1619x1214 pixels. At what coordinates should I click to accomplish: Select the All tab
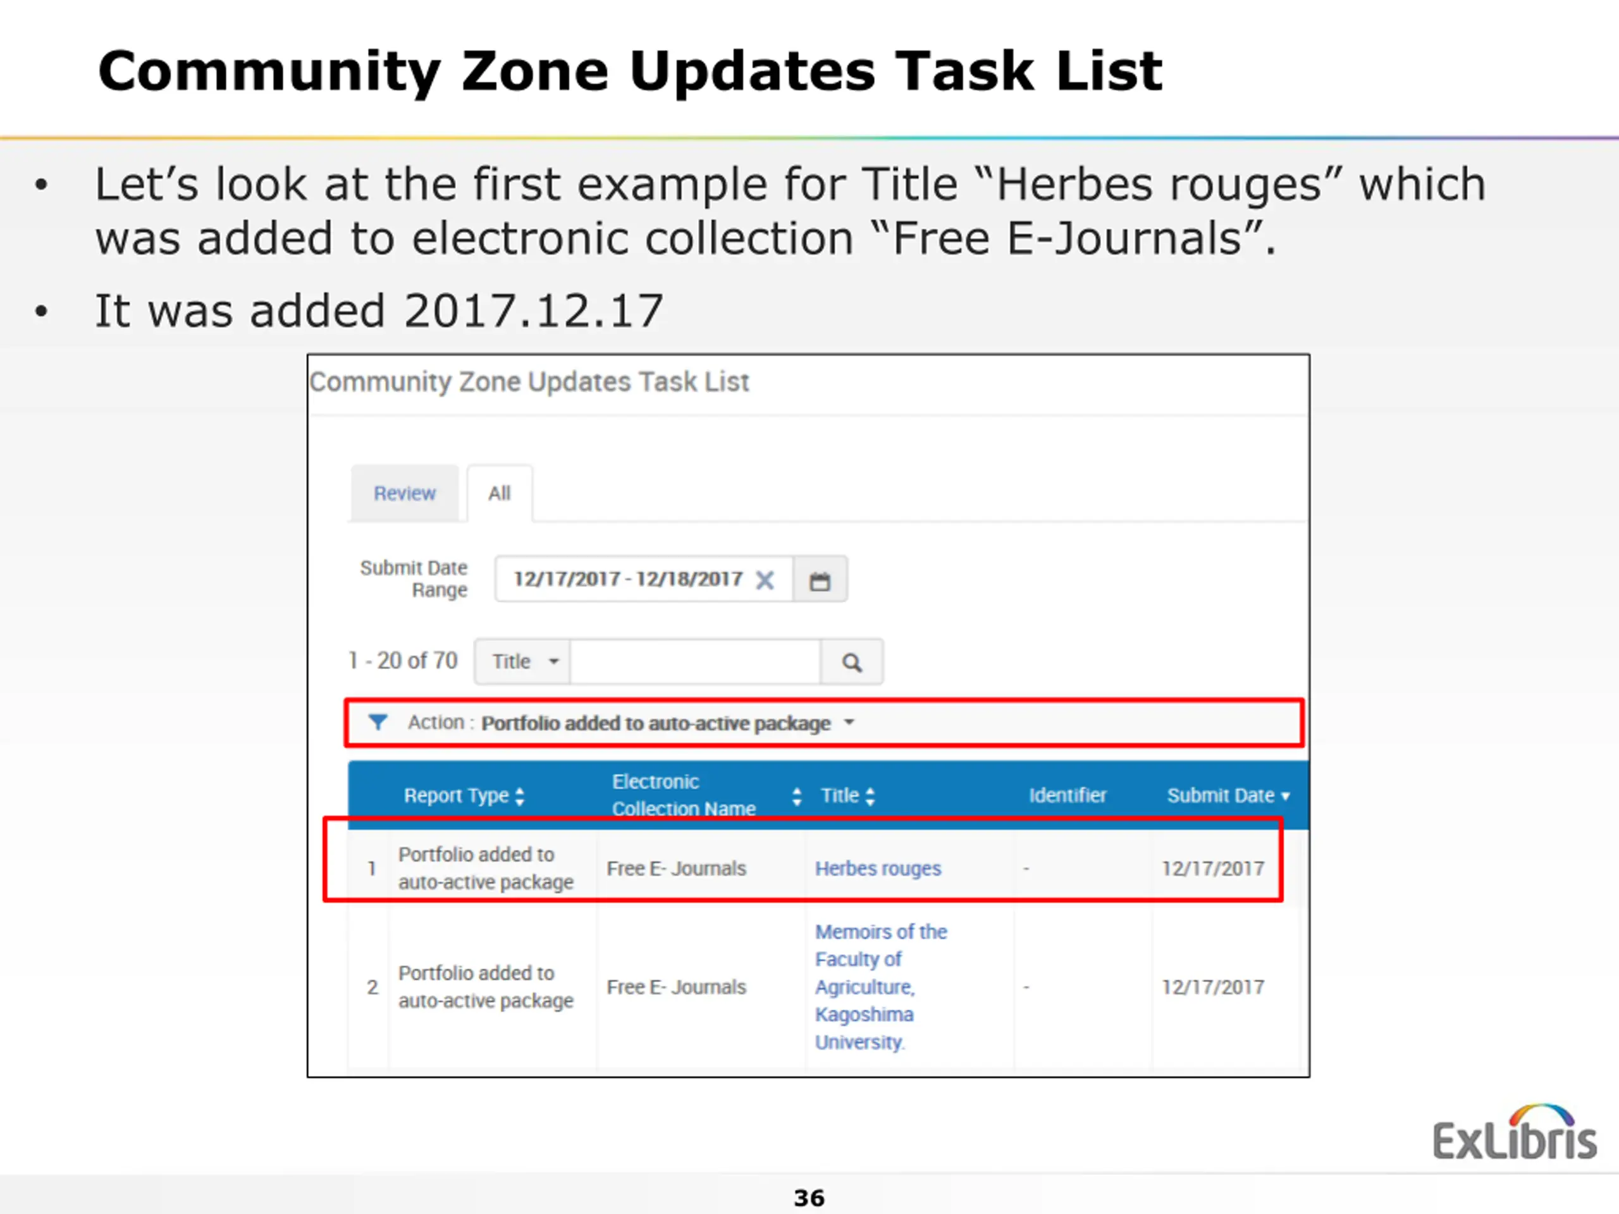[x=499, y=493]
